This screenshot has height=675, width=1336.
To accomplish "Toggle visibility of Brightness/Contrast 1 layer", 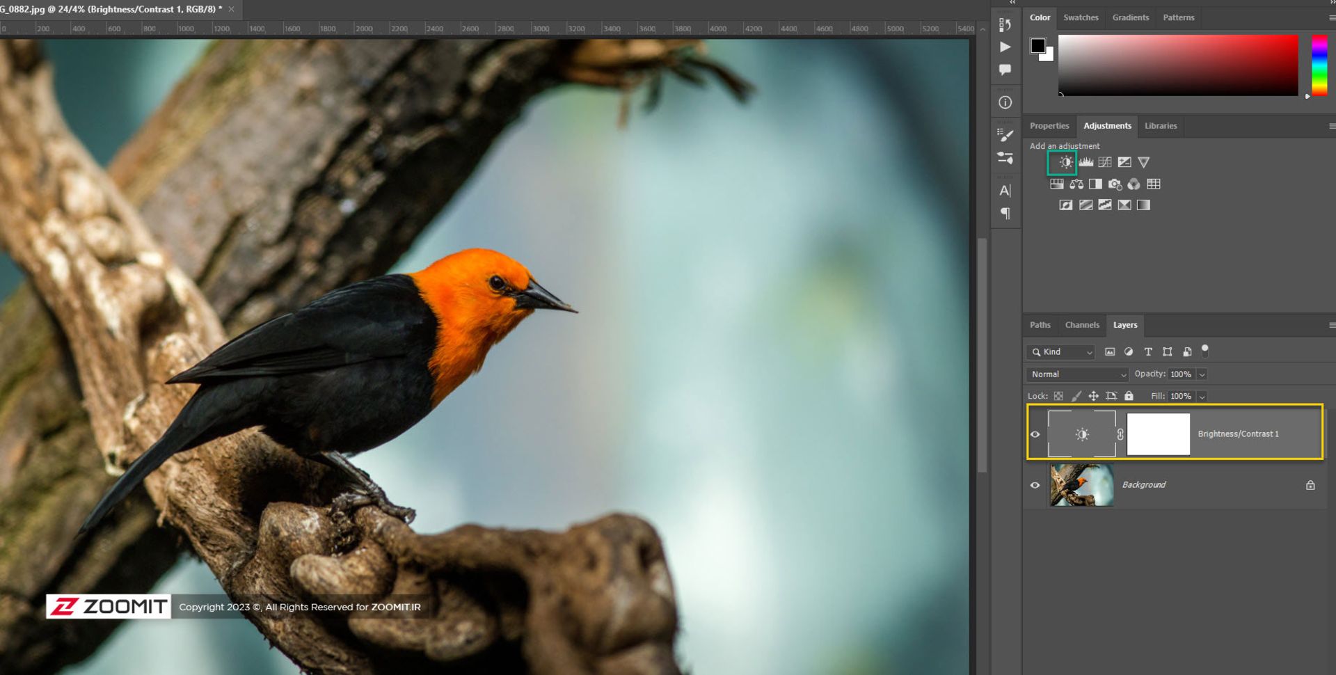I will point(1035,434).
